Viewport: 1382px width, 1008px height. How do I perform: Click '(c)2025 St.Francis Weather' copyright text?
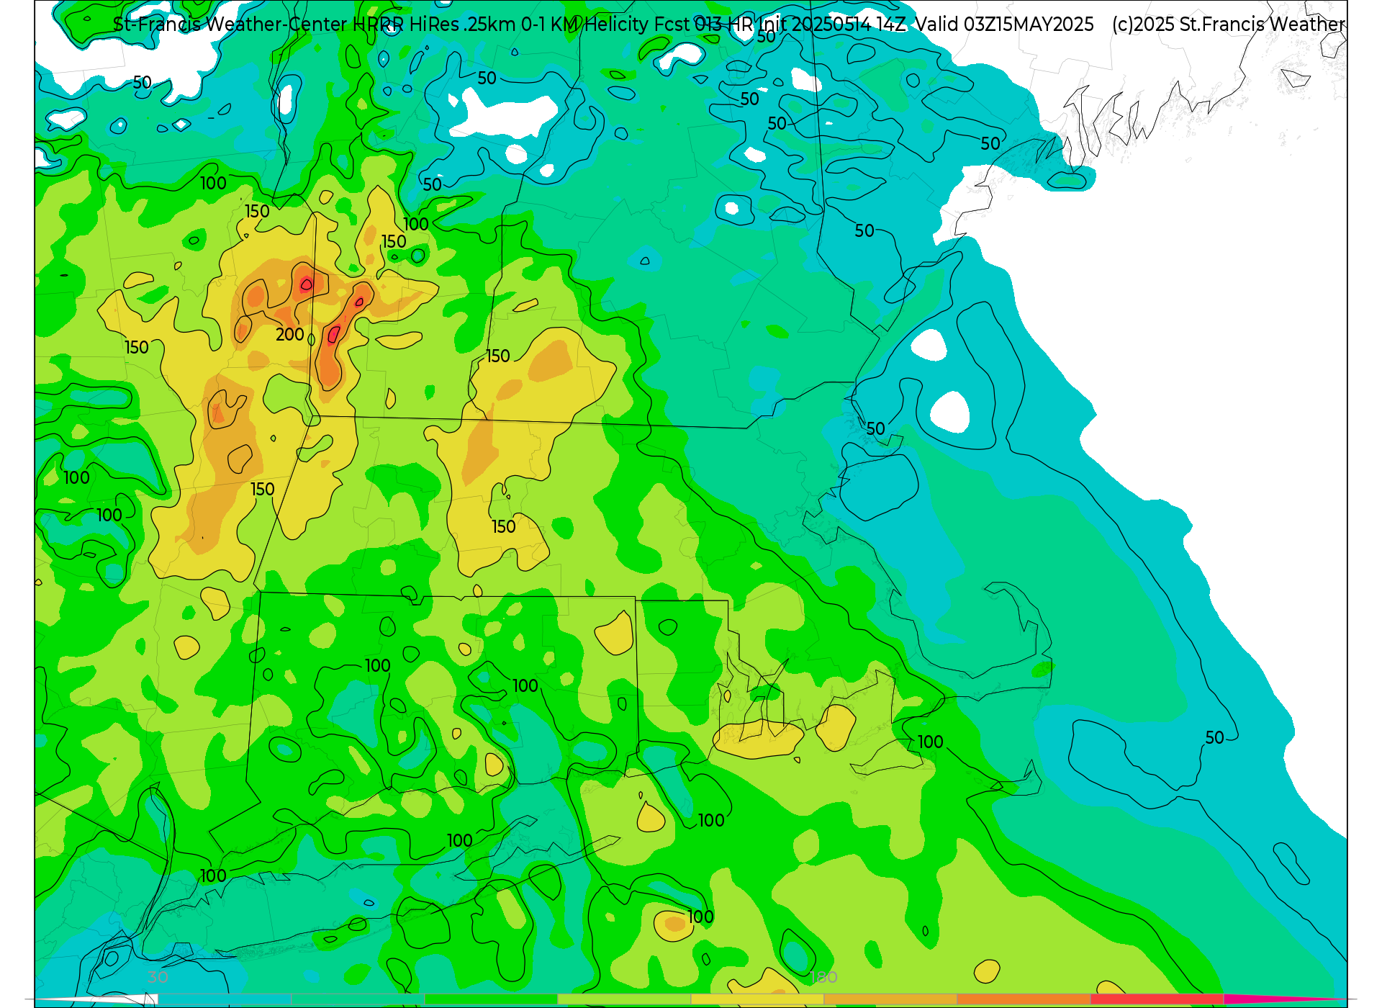coord(1229,24)
